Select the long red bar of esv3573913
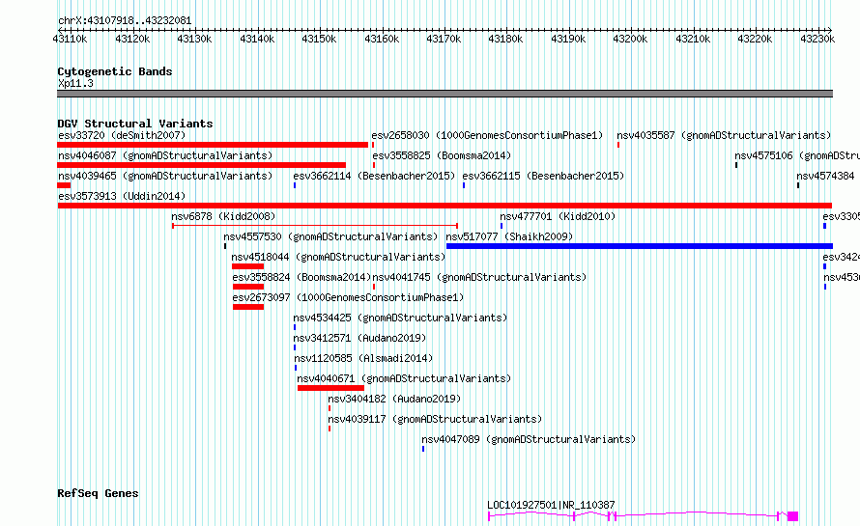The image size is (860, 526). tap(444, 206)
